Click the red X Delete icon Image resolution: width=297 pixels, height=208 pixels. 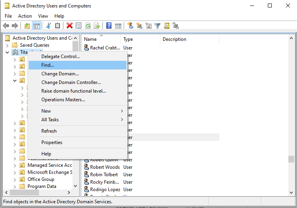pos(69,26)
